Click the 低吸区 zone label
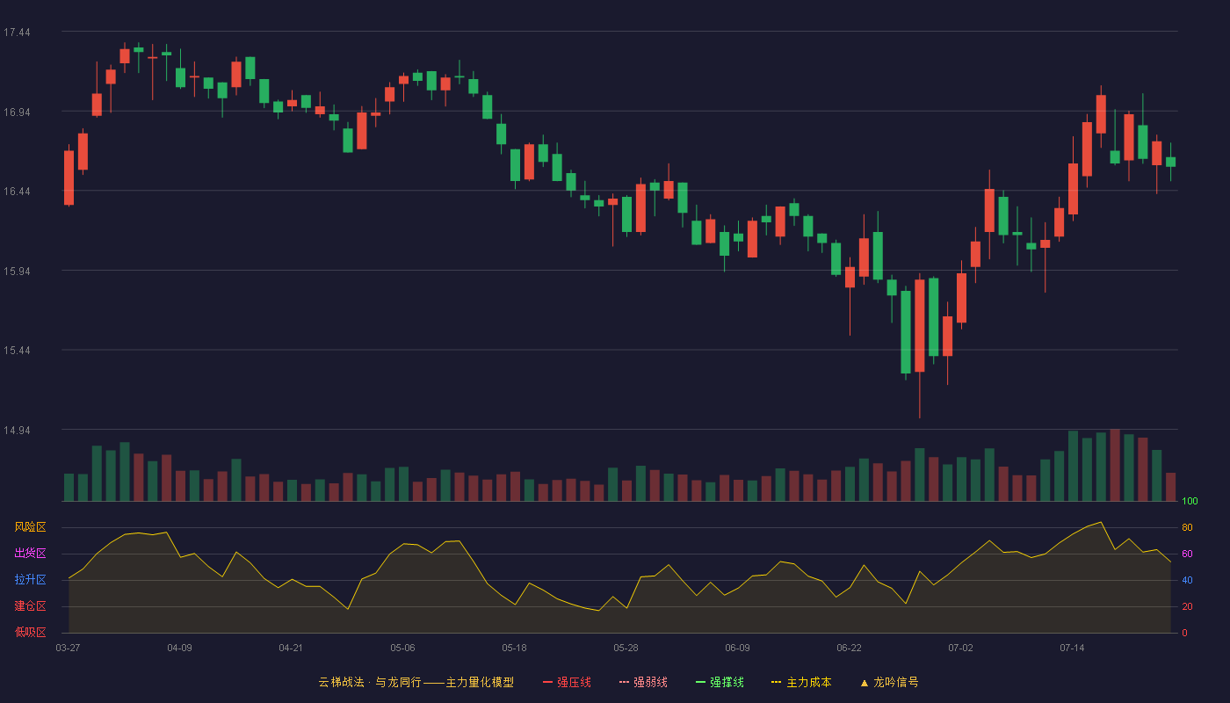The image size is (1230, 703). 30,633
